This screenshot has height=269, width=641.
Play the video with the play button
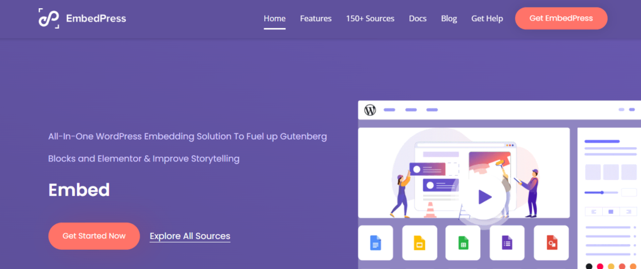pyautogui.click(x=485, y=197)
